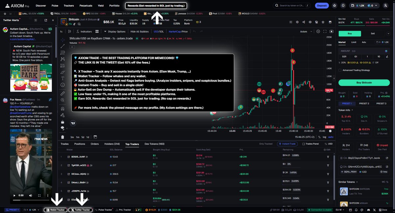The image size is (395, 213).
Task: Enable Advanced Trading Strategy checkbox
Action: pos(340,70)
